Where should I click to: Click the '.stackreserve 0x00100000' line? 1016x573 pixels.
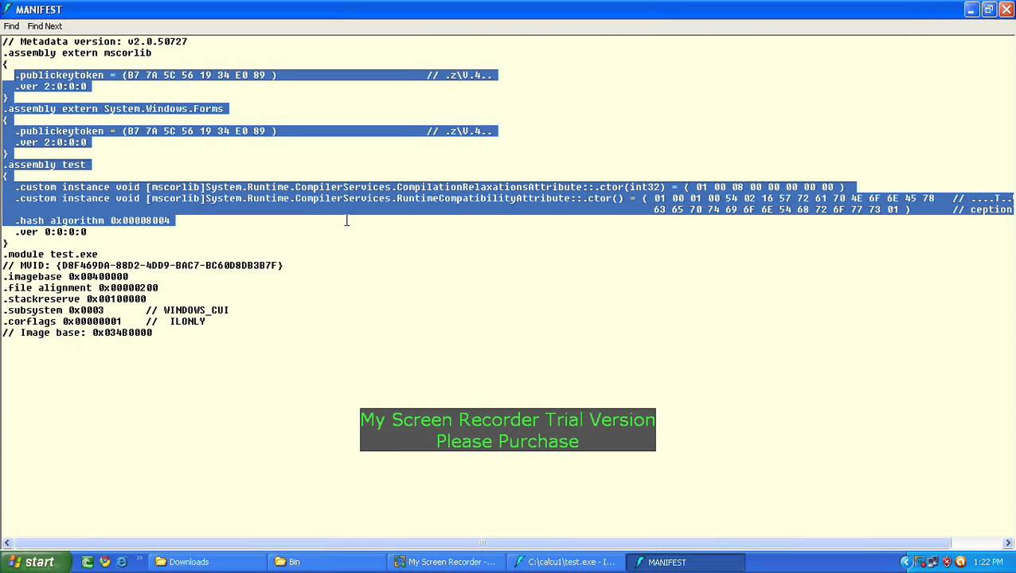(74, 298)
